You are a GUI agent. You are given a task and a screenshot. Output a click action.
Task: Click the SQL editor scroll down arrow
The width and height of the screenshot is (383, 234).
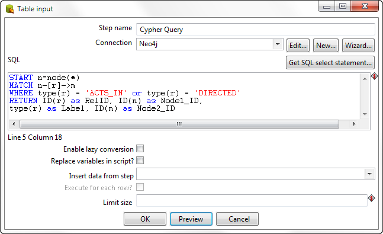[x=365, y=114]
